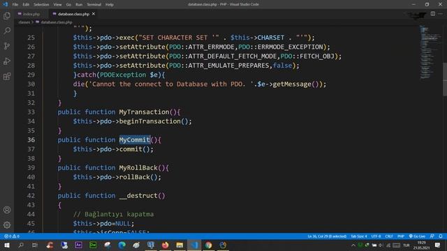
Task: Open the View menu
Action: [57, 5]
